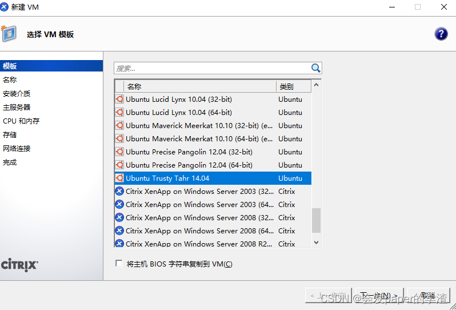Select Ubuntu Maverick Meerkat 10.10 (32-bit) template

click(x=199, y=125)
